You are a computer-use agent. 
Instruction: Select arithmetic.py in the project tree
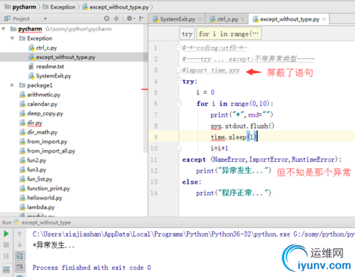coord(44,94)
